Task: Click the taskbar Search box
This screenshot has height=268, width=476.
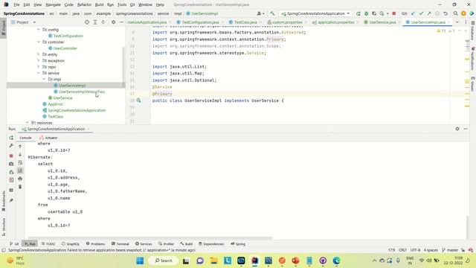Action: click(164, 261)
